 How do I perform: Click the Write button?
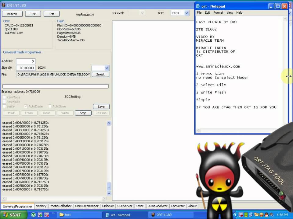pos(65,113)
